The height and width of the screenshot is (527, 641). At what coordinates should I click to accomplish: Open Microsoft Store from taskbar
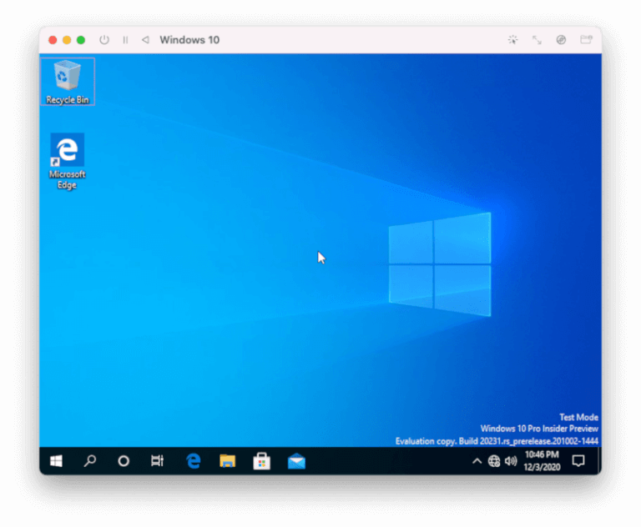[261, 461]
